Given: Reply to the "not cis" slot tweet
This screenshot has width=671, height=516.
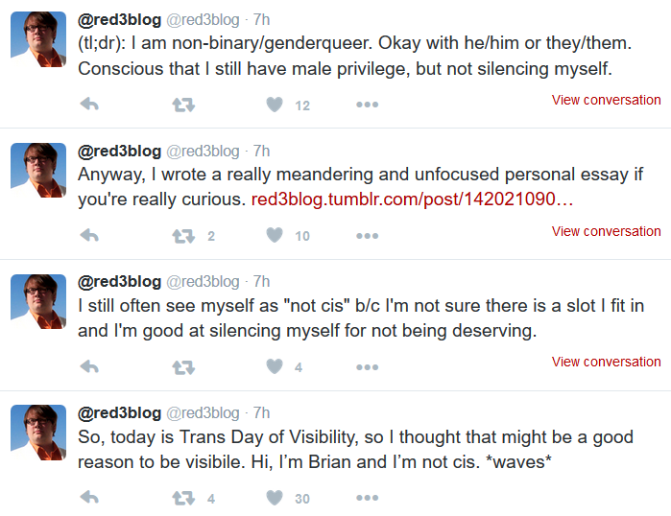Looking at the screenshot, I should tap(89, 366).
